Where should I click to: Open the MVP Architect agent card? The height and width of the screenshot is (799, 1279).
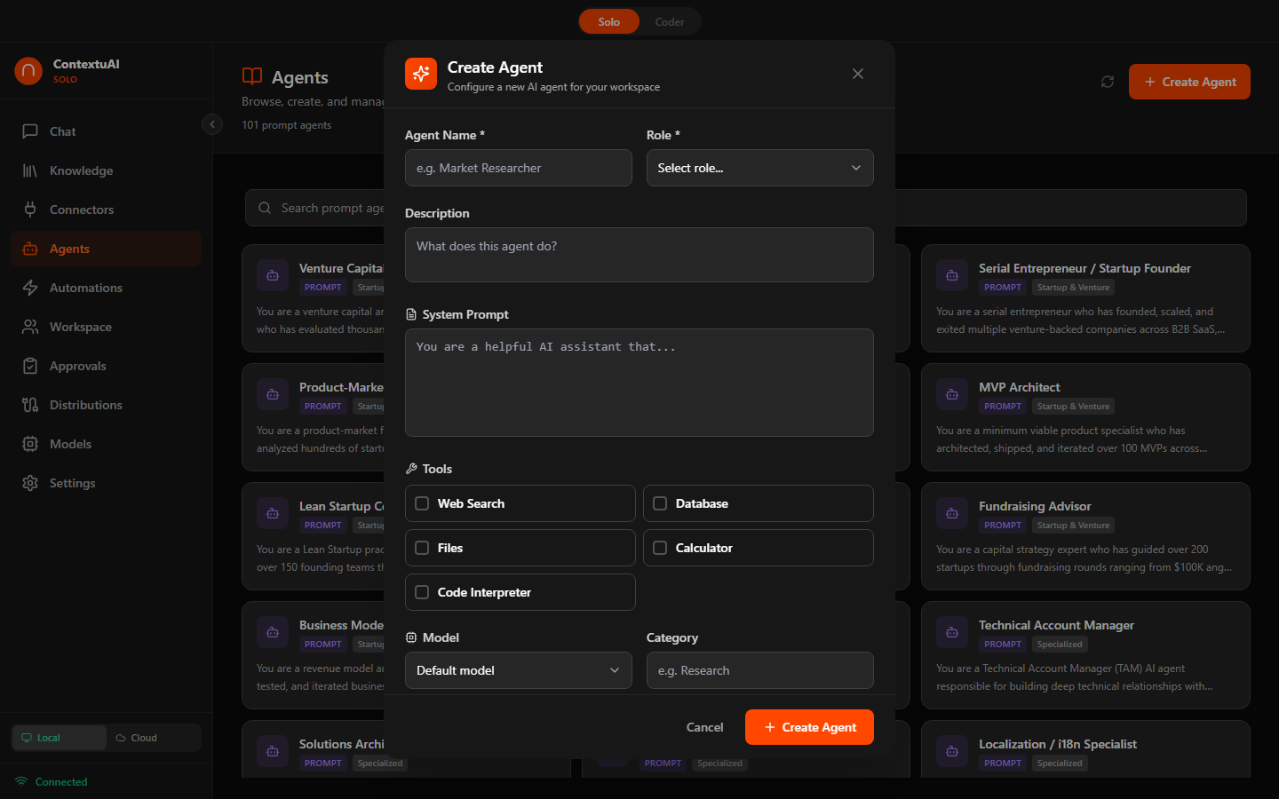pos(1085,417)
